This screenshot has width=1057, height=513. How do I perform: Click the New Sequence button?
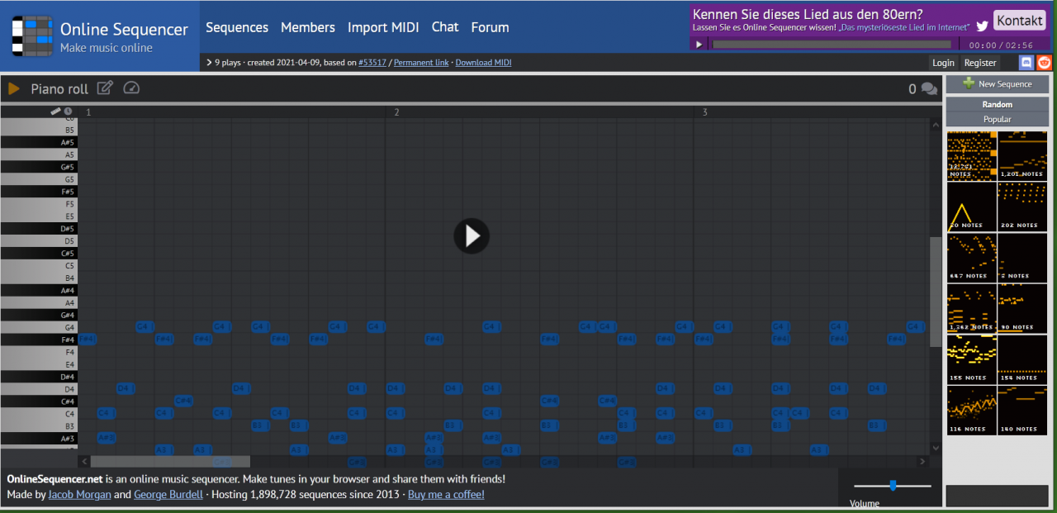(x=997, y=84)
